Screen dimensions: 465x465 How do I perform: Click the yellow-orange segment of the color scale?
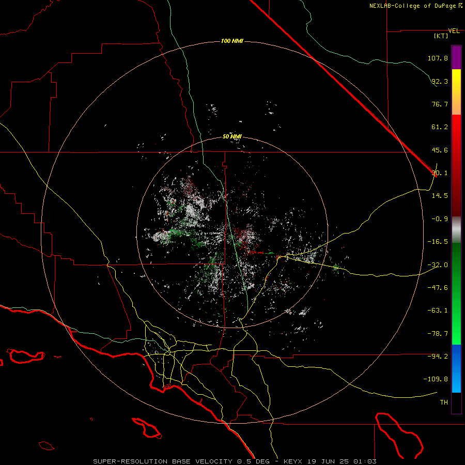click(456, 92)
